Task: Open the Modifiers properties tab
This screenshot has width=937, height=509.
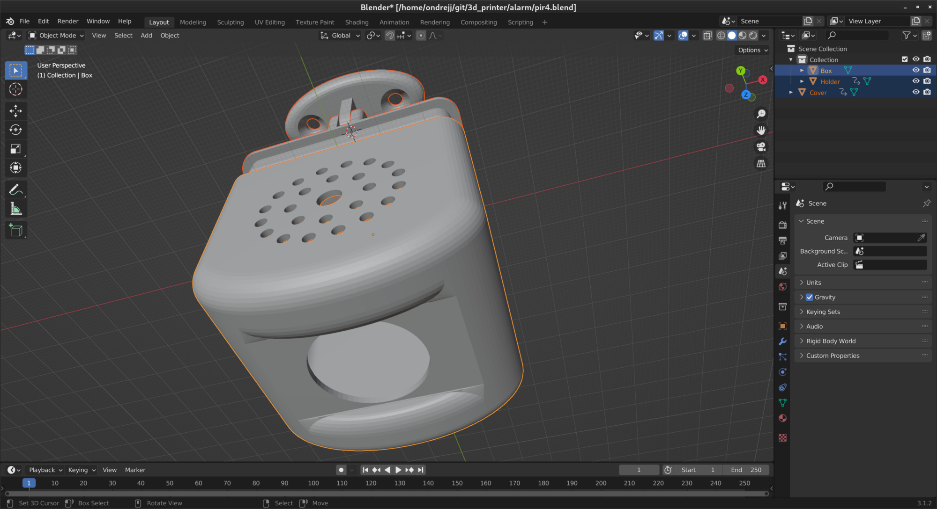Action: pos(782,342)
